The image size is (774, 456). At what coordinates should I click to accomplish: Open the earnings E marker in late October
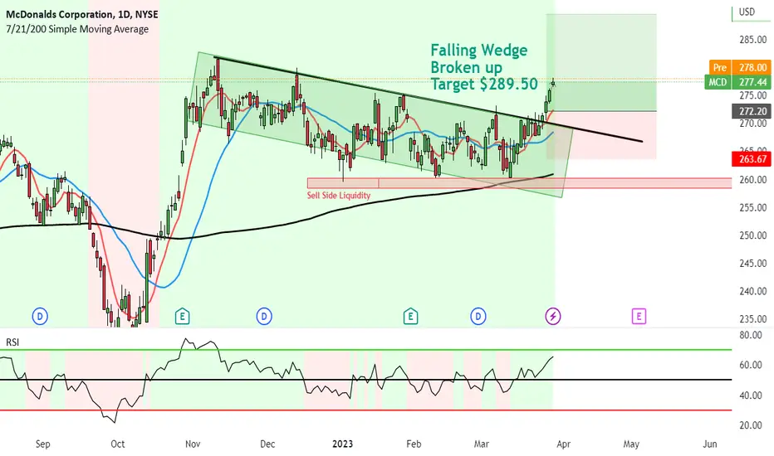(182, 316)
